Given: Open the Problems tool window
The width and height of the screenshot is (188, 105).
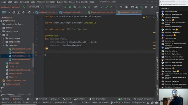Looking at the screenshot, I should [x=18, y=99].
